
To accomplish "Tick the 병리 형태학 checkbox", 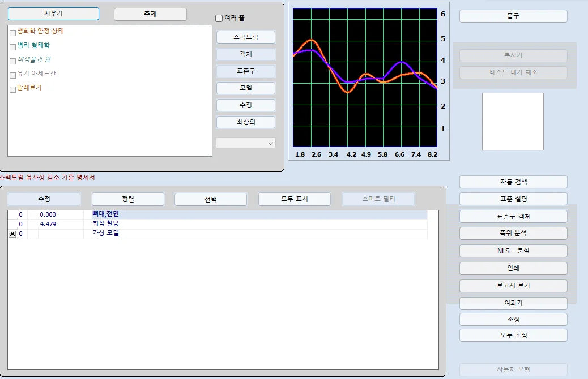I will [13, 47].
